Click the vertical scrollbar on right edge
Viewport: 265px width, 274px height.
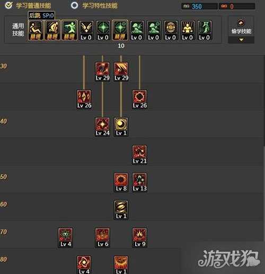(264, 101)
